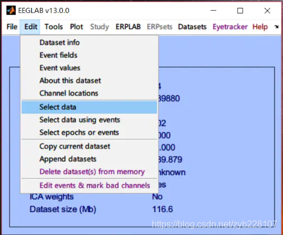Open the ERPLAB menu
283x235 pixels.
click(128, 27)
